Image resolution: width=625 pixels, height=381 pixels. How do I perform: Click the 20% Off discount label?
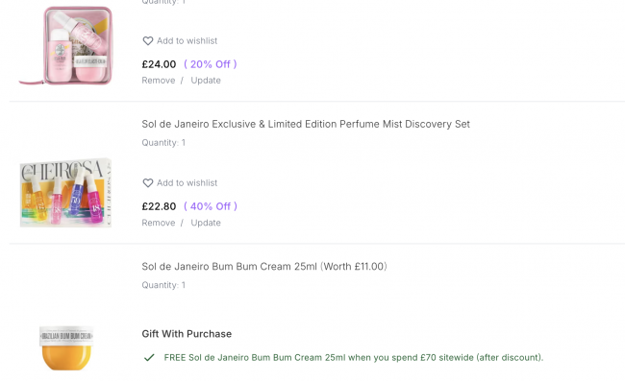click(211, 64)
